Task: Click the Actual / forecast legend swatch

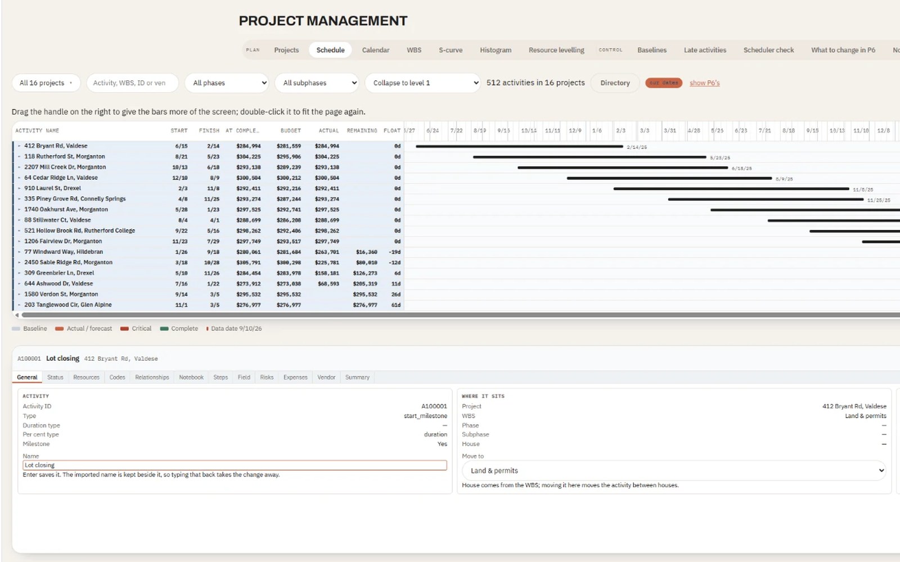Action: pyautogui.click(x=59, y=329)
